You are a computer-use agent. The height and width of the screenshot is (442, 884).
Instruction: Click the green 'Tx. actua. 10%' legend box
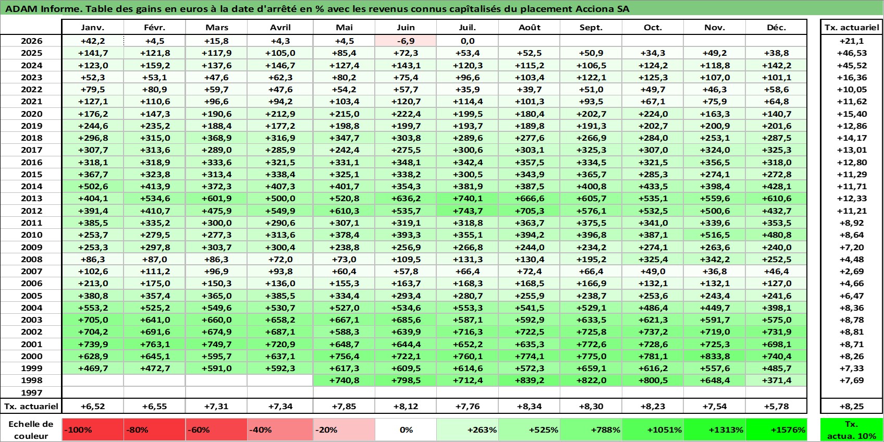(x=852, y=429)
